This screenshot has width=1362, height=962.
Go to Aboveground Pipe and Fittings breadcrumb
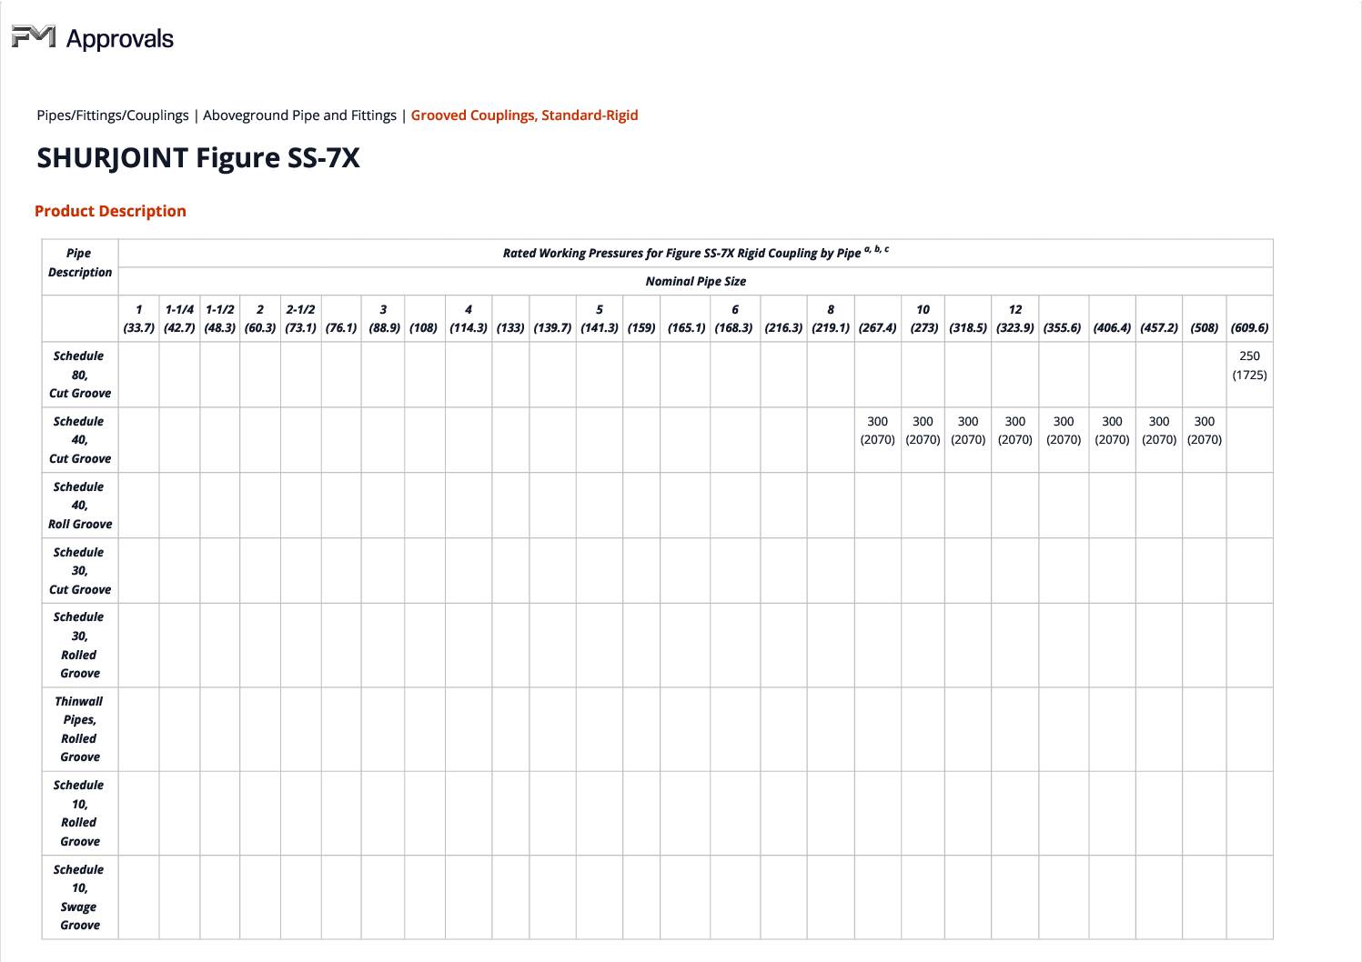(299, 115)
